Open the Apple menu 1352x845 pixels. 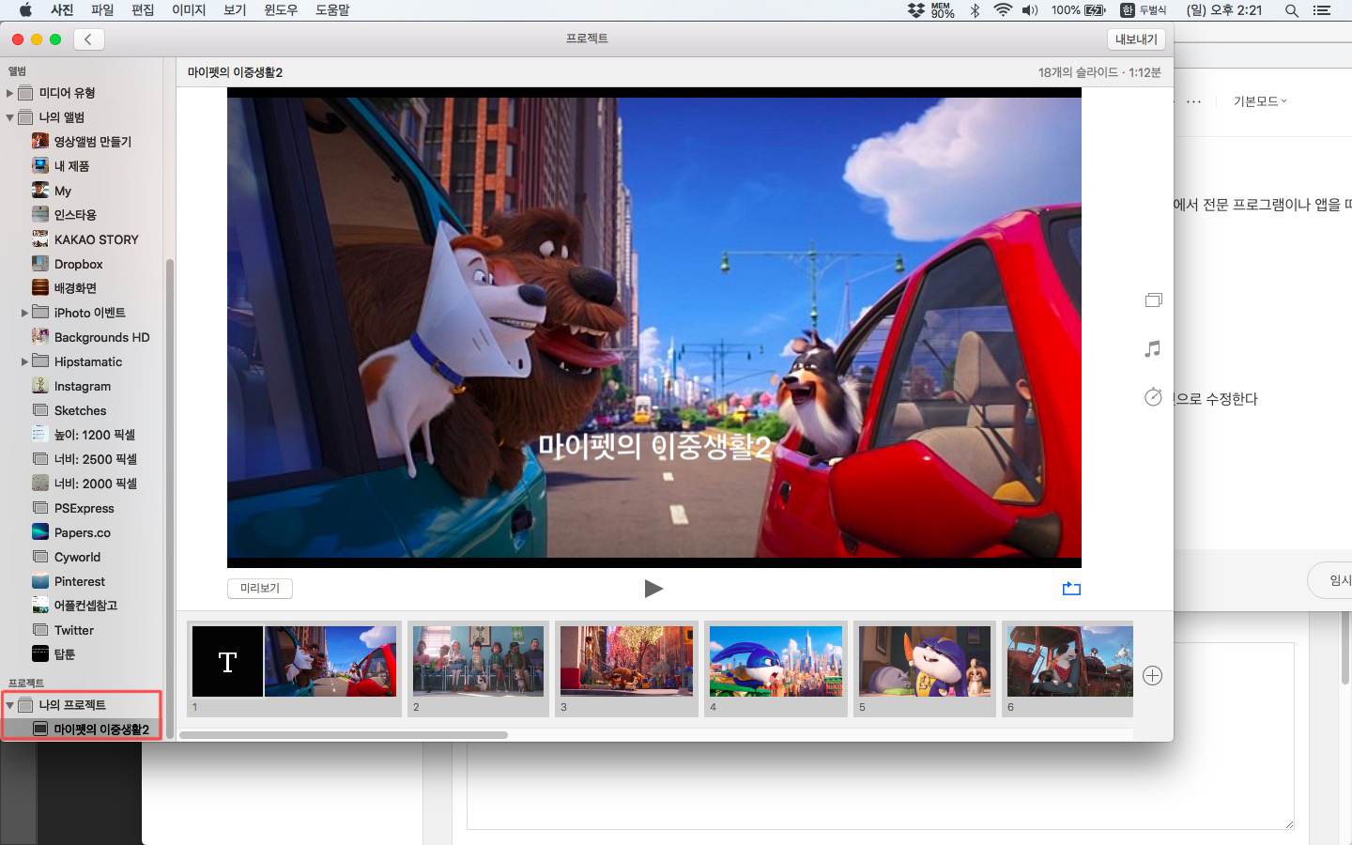click(x=25, y=10)
